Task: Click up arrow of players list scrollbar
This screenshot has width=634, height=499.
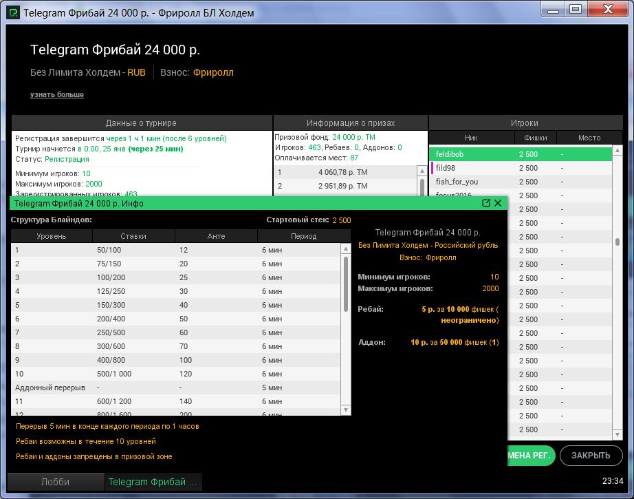Action: pyautogui.click(x=617, y=150)
